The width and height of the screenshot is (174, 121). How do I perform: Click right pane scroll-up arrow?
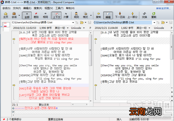172,33
